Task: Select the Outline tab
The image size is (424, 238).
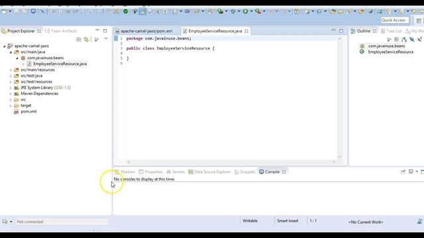Action: [x=364, y=31]
